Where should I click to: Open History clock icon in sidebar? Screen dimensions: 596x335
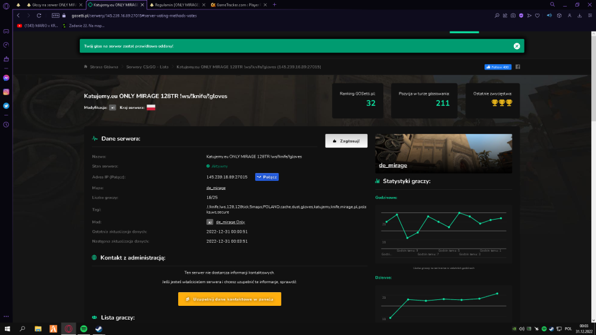(6, 124)
